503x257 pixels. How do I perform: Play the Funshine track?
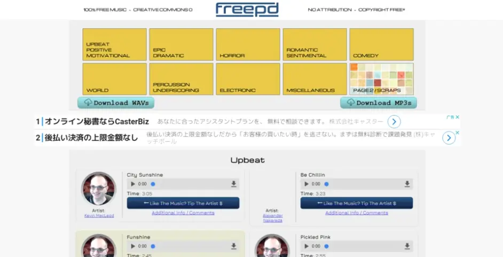coord(133,246)
